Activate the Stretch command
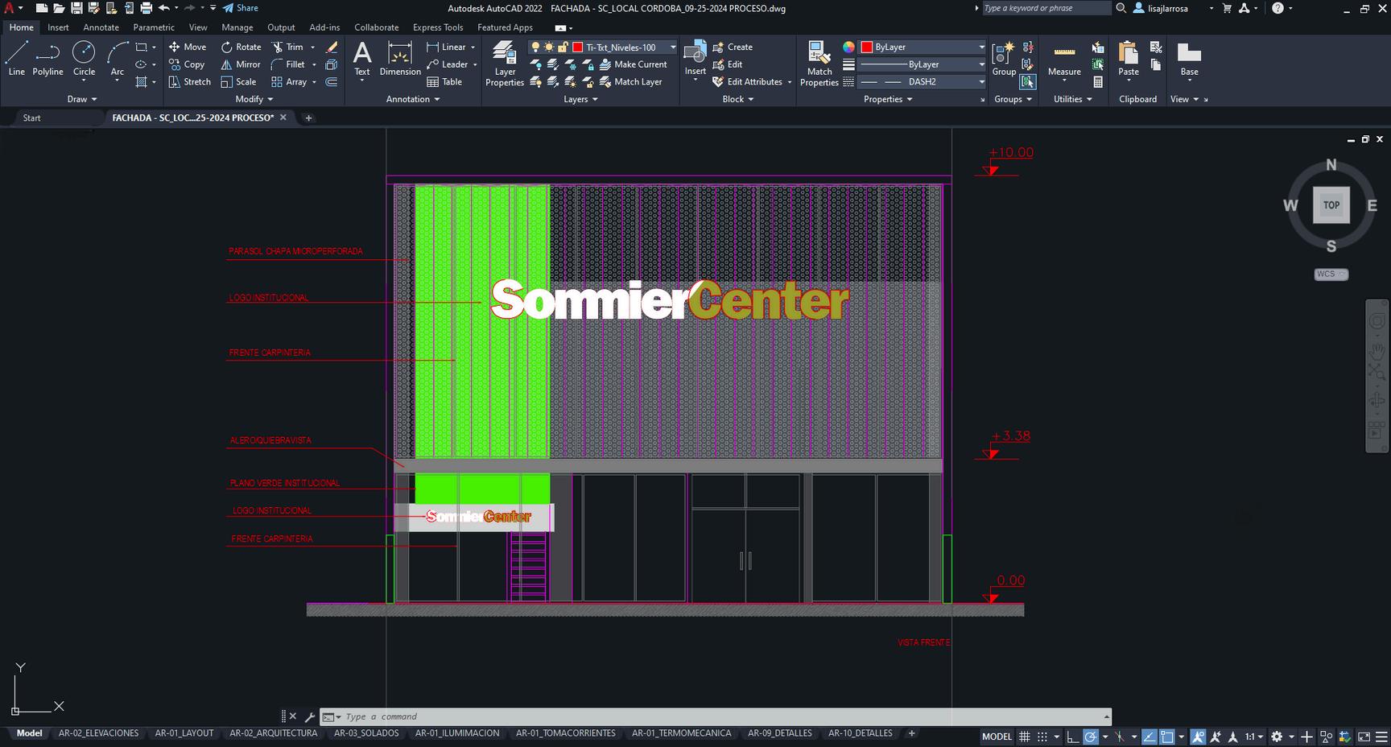Image resolution: width=1391 pixels, height=747 pixels. click(190, 82)
